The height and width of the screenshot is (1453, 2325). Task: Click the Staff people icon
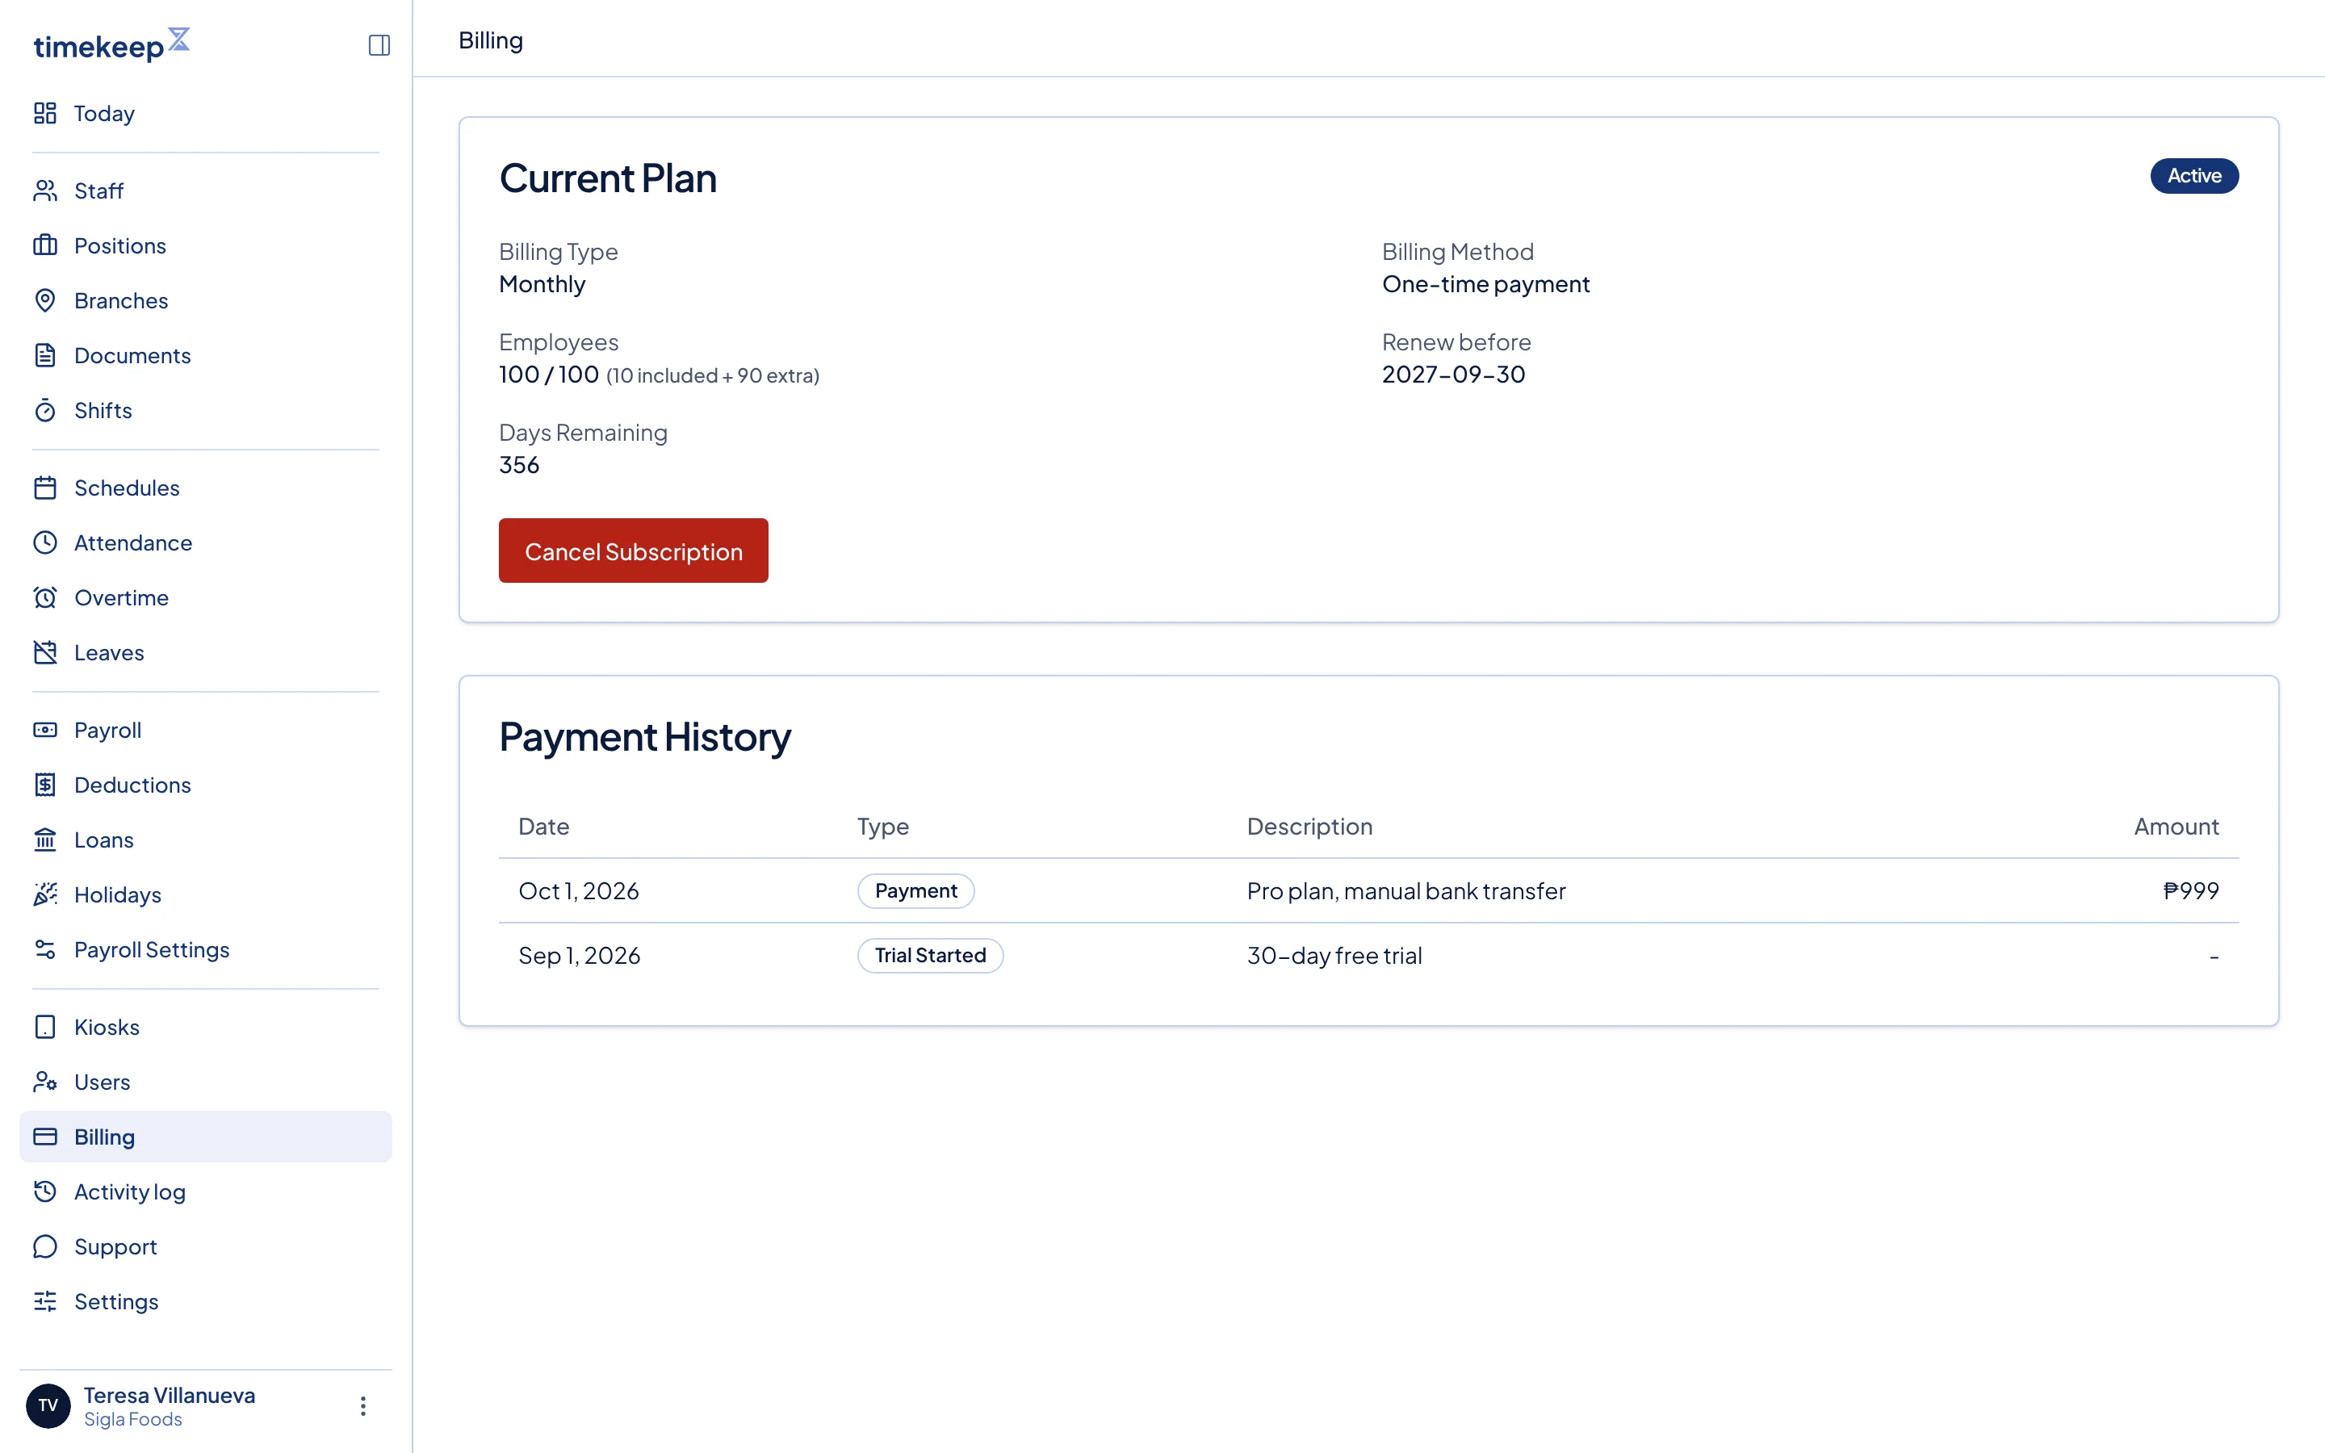click(45, 191)
